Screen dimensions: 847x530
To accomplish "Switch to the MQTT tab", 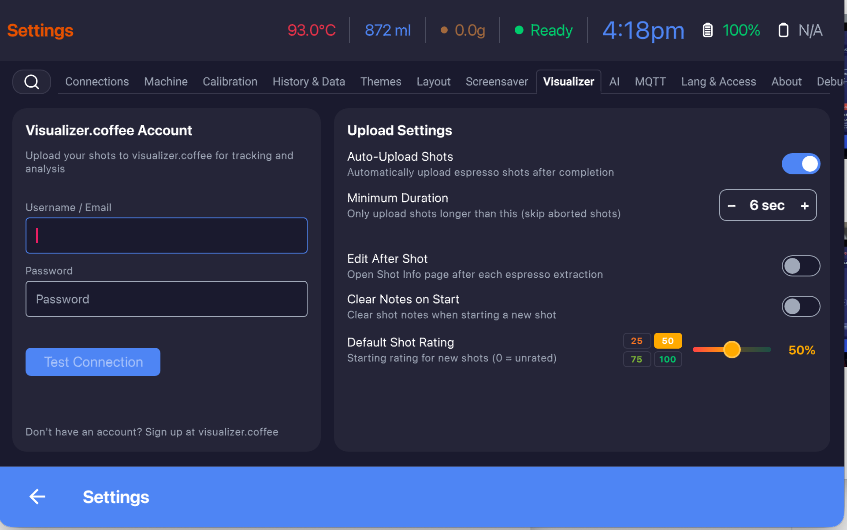I will coord(650,82).
